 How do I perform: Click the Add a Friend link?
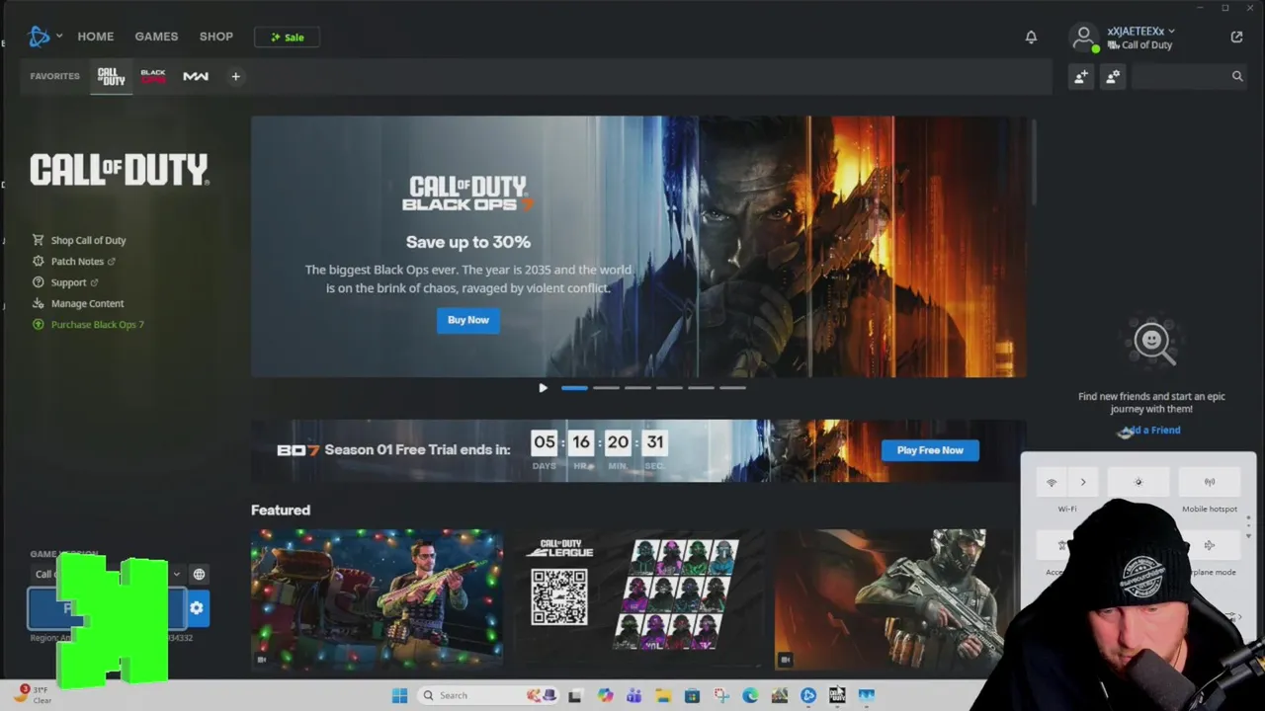click(1151, 430)
